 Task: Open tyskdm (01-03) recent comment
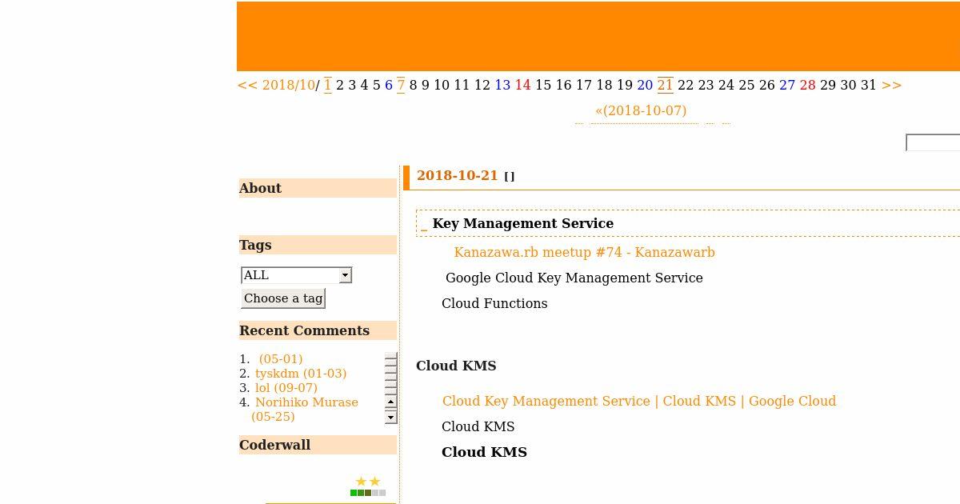[x=301, y=374]
